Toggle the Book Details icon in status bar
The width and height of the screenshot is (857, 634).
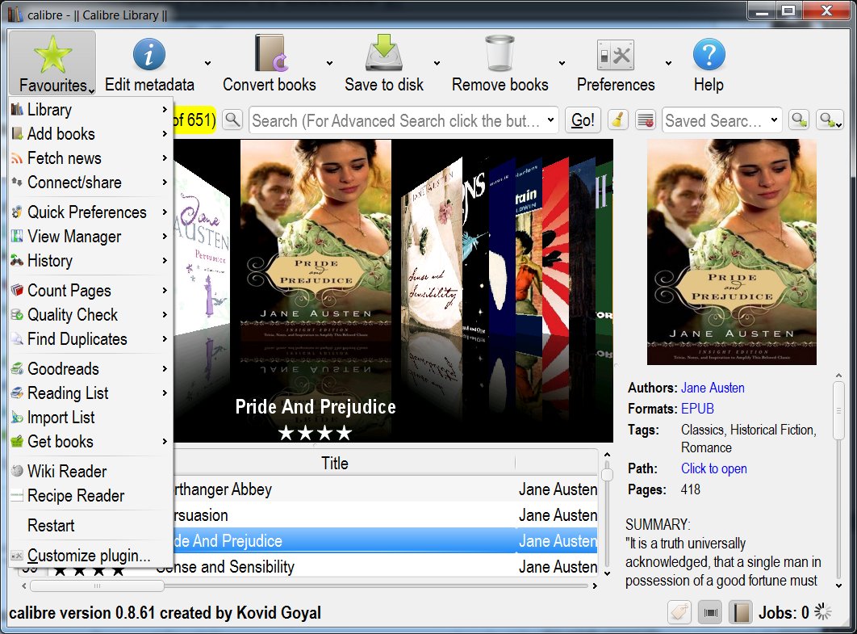coord(741,612)
